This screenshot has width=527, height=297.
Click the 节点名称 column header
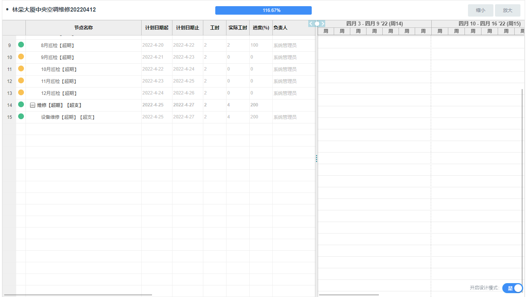83,28
